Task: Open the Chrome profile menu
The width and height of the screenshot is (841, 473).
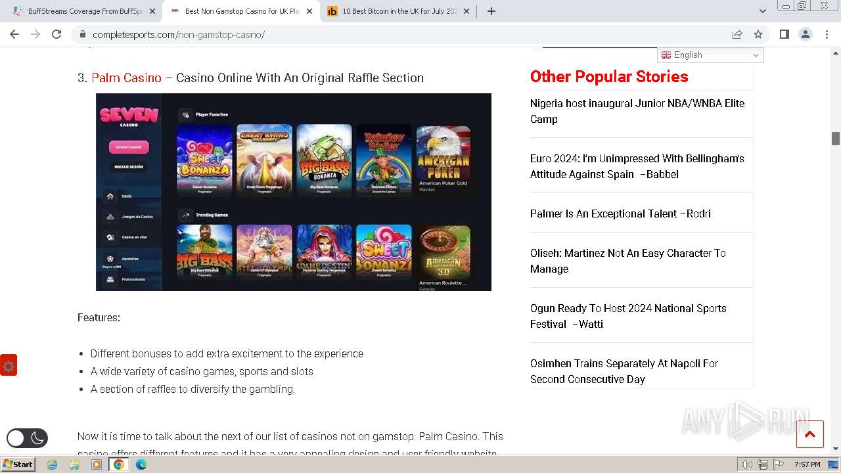Action: [805, 34]
